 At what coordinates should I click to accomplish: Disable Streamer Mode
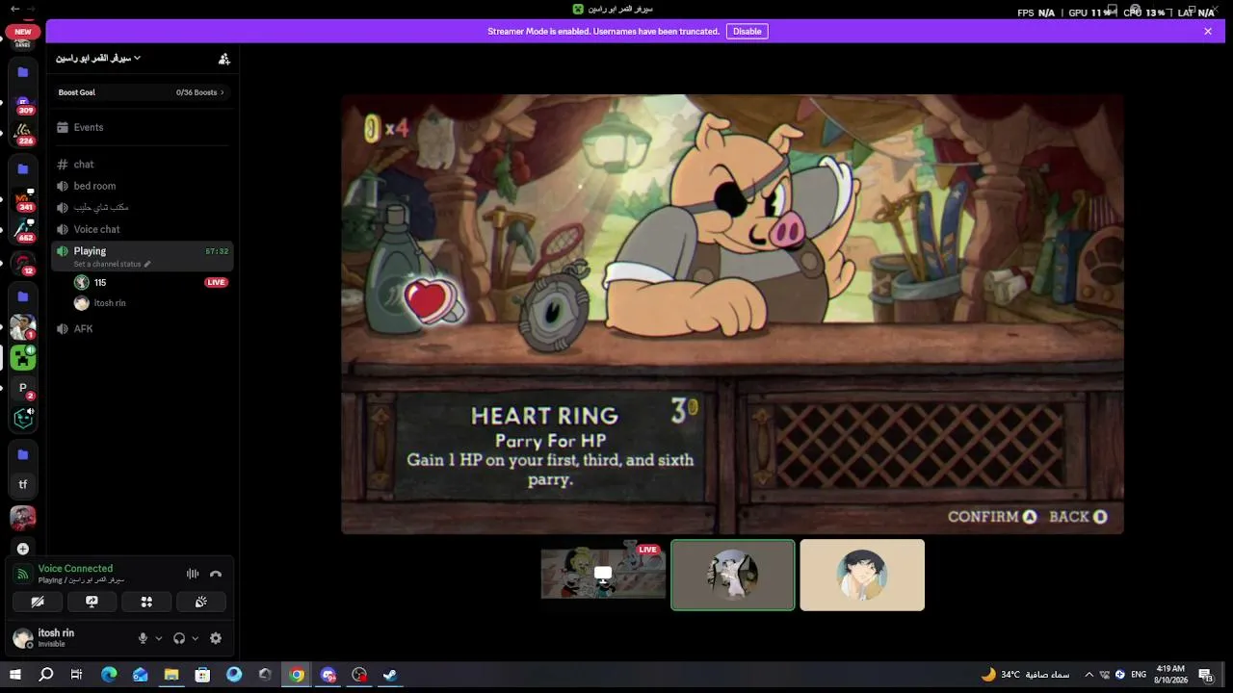tap(747, 32)
